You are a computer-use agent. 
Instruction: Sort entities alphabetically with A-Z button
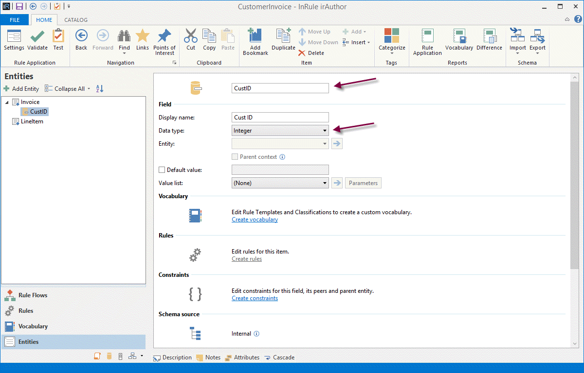pyautogui.click(x=100, y=89)
